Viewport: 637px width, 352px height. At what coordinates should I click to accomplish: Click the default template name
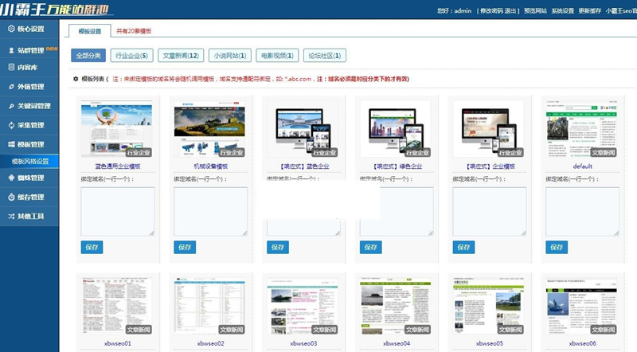click(583, 166)
